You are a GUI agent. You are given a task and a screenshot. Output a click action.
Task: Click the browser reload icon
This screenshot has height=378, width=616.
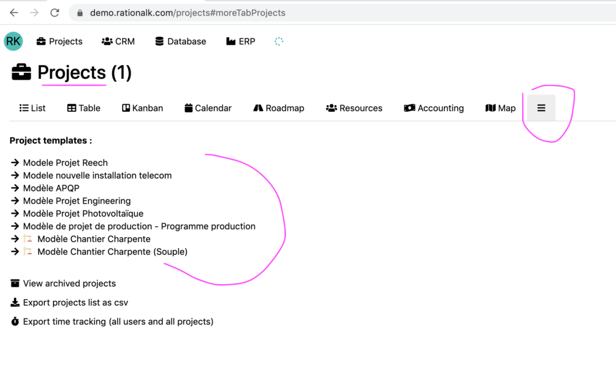[55, 13]
